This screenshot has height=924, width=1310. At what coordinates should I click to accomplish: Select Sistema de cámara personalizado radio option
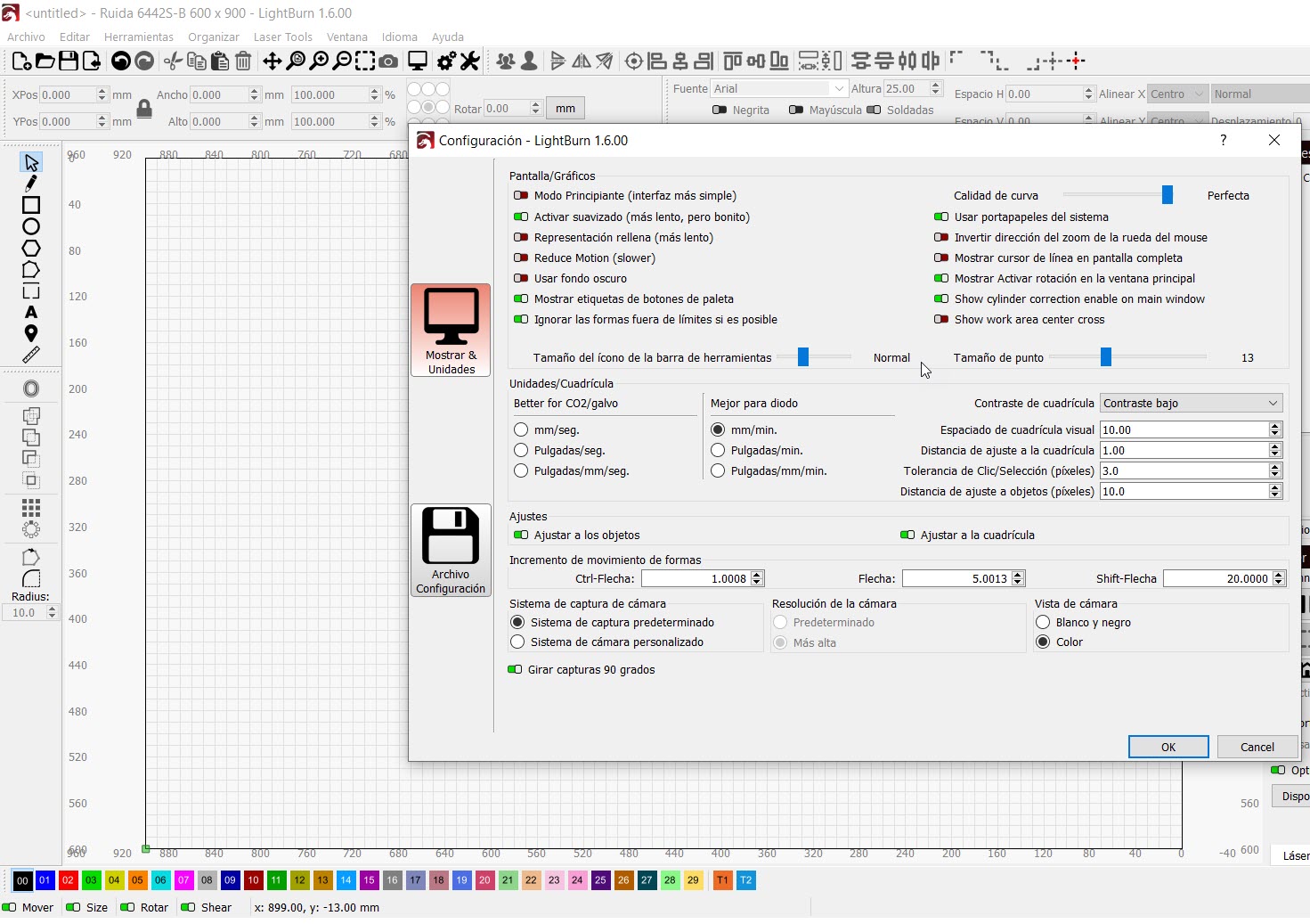click(517, 642)
